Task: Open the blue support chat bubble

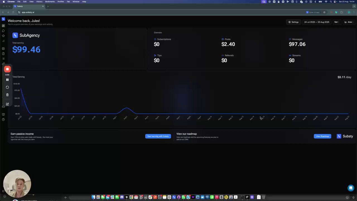Action: pos(351,188)
